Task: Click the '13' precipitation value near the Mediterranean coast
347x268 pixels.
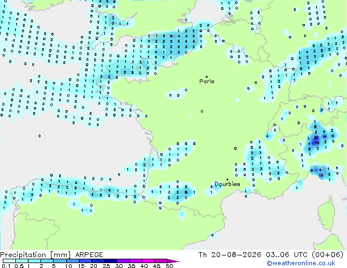Action: (x=321, y=175)
